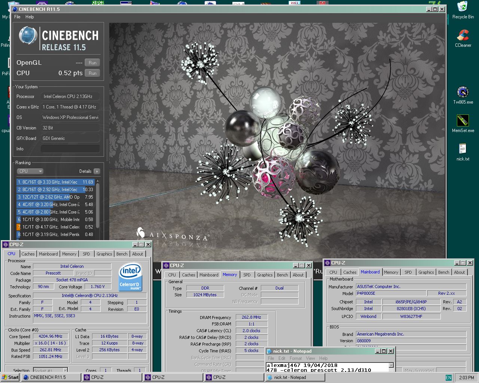Click the language indicator EN in system tray
The width and height of the screenshot is (479, 383).
[448, 378]
